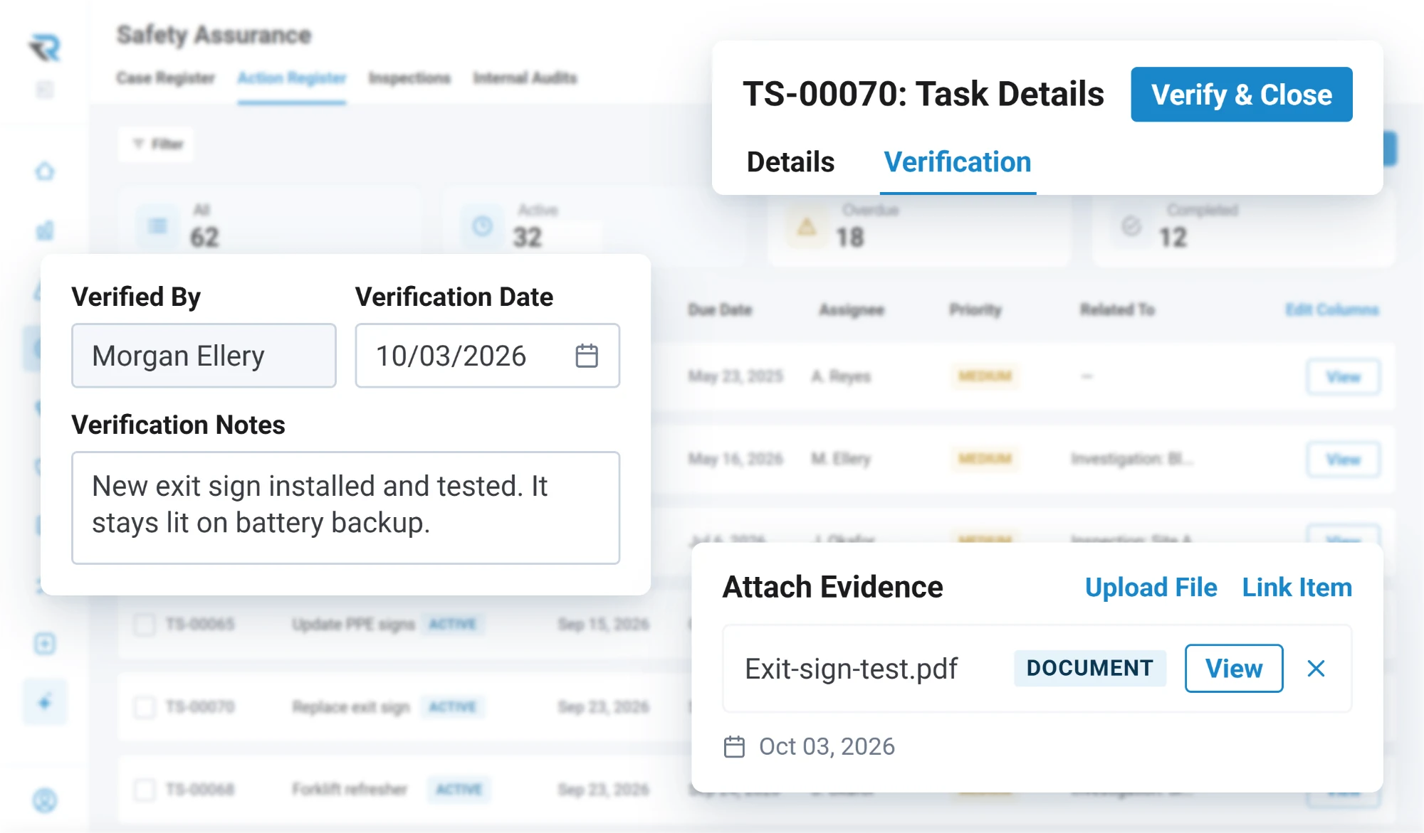
Task: Tick the checkbox for row TS-00068
Action: [145, 790]
